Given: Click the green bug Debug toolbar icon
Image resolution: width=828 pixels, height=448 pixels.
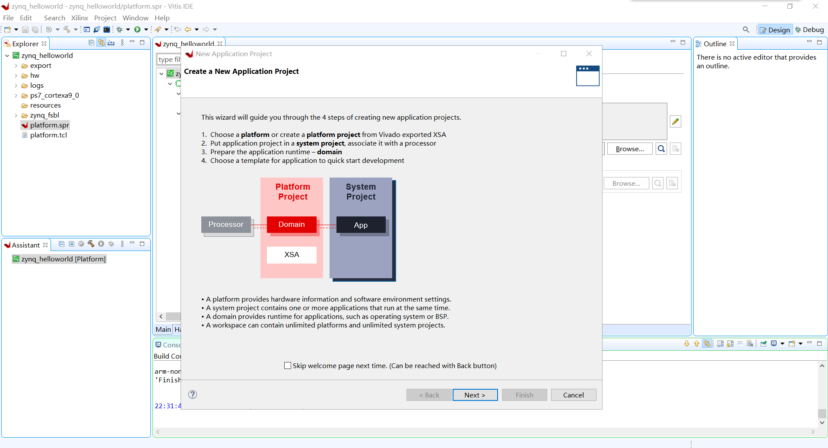Looking at the screenshot, I should pos(120,29).
